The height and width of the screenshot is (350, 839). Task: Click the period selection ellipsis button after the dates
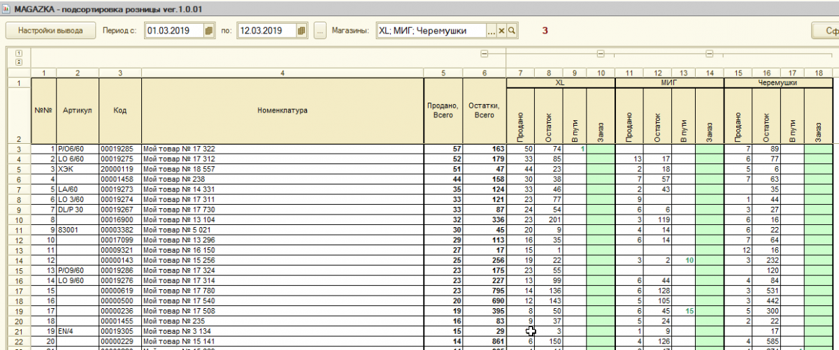(x=320, y=31)
